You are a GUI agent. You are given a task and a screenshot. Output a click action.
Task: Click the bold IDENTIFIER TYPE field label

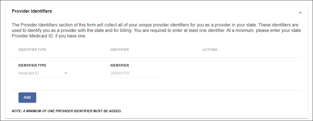32,65
